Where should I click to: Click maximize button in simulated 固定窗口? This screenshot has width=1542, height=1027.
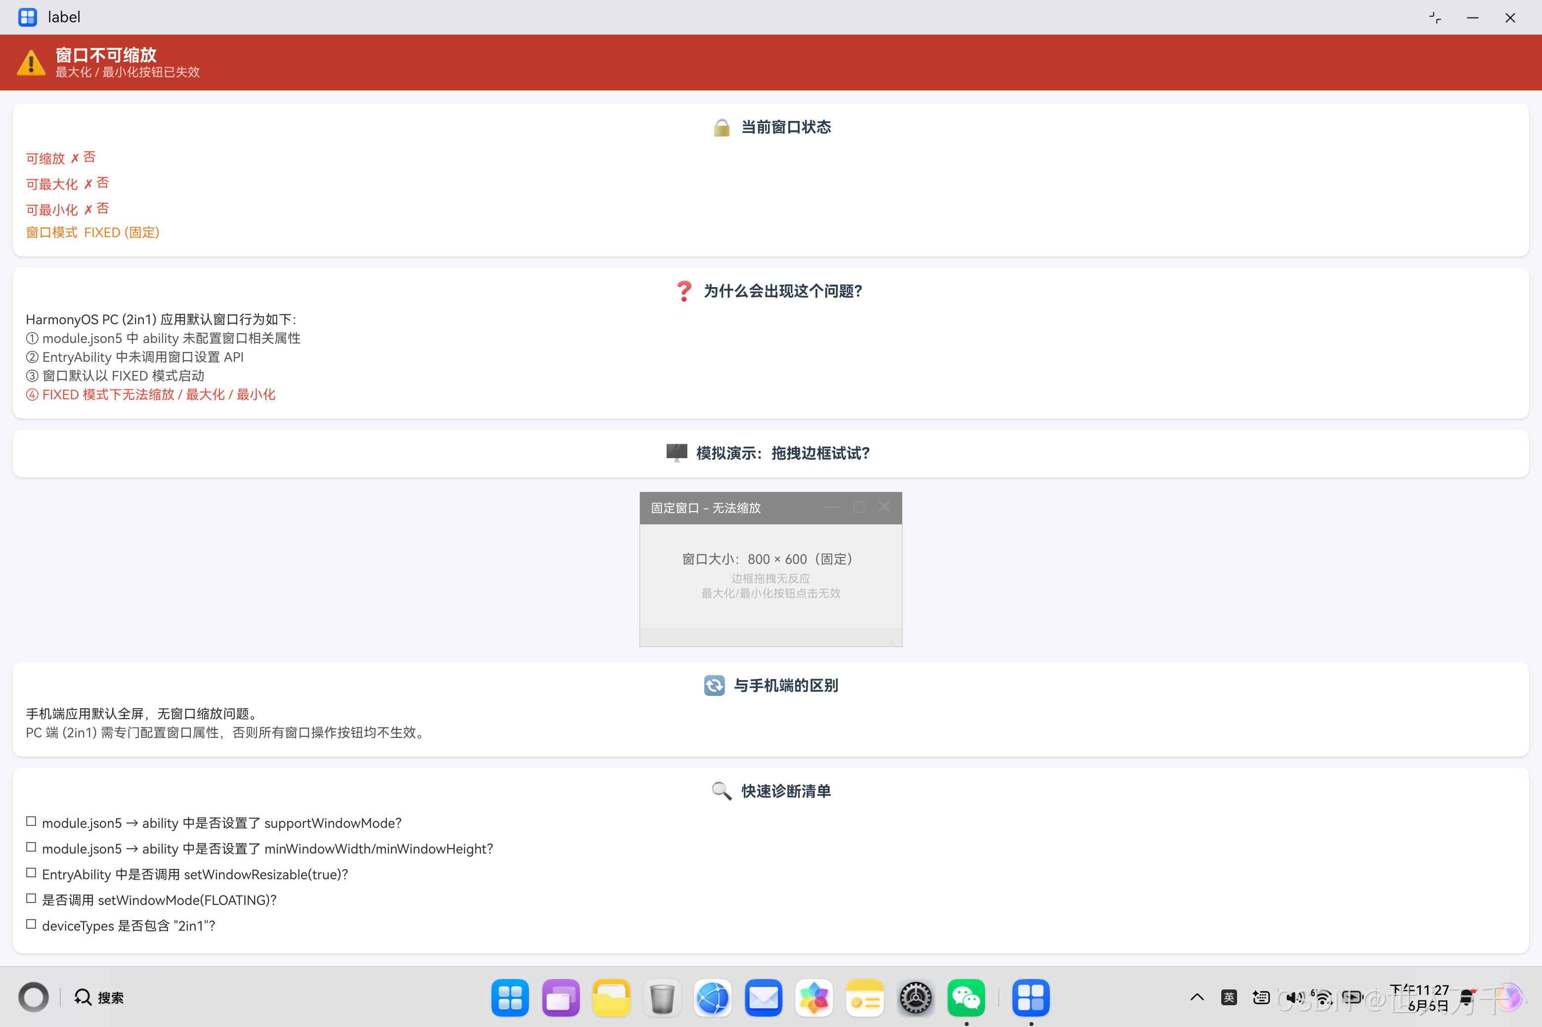859,508
